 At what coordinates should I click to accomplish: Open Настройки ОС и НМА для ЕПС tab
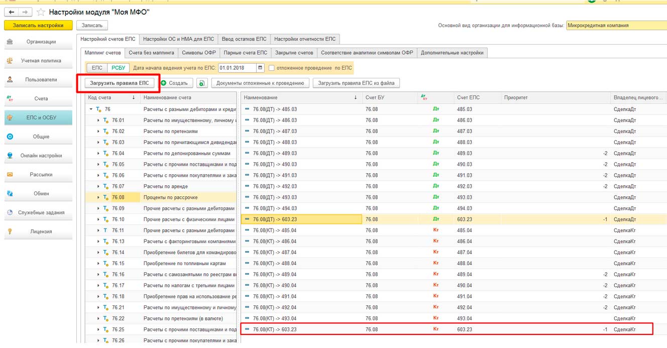coord(178,39)
